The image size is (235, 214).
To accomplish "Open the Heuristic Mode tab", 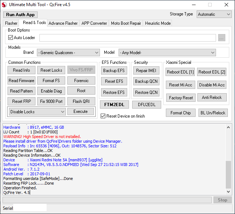I will coord(158,23).
